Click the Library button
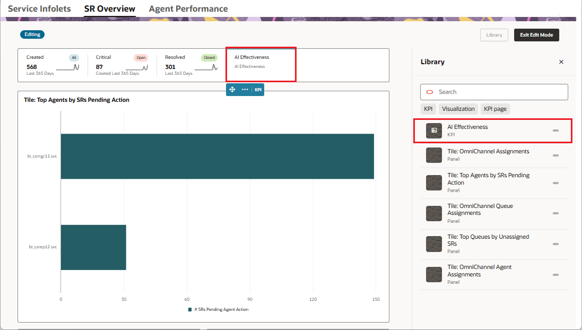This screenshot has width=582, height=330. click(x=494, y=35)
